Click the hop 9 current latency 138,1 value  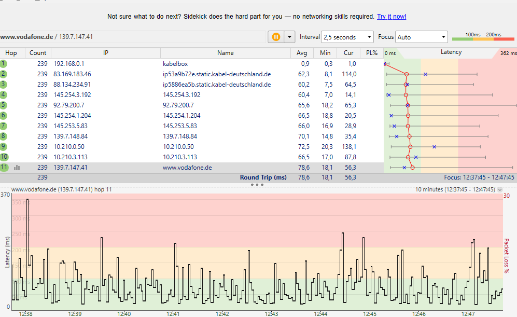[x=349, y=147]
